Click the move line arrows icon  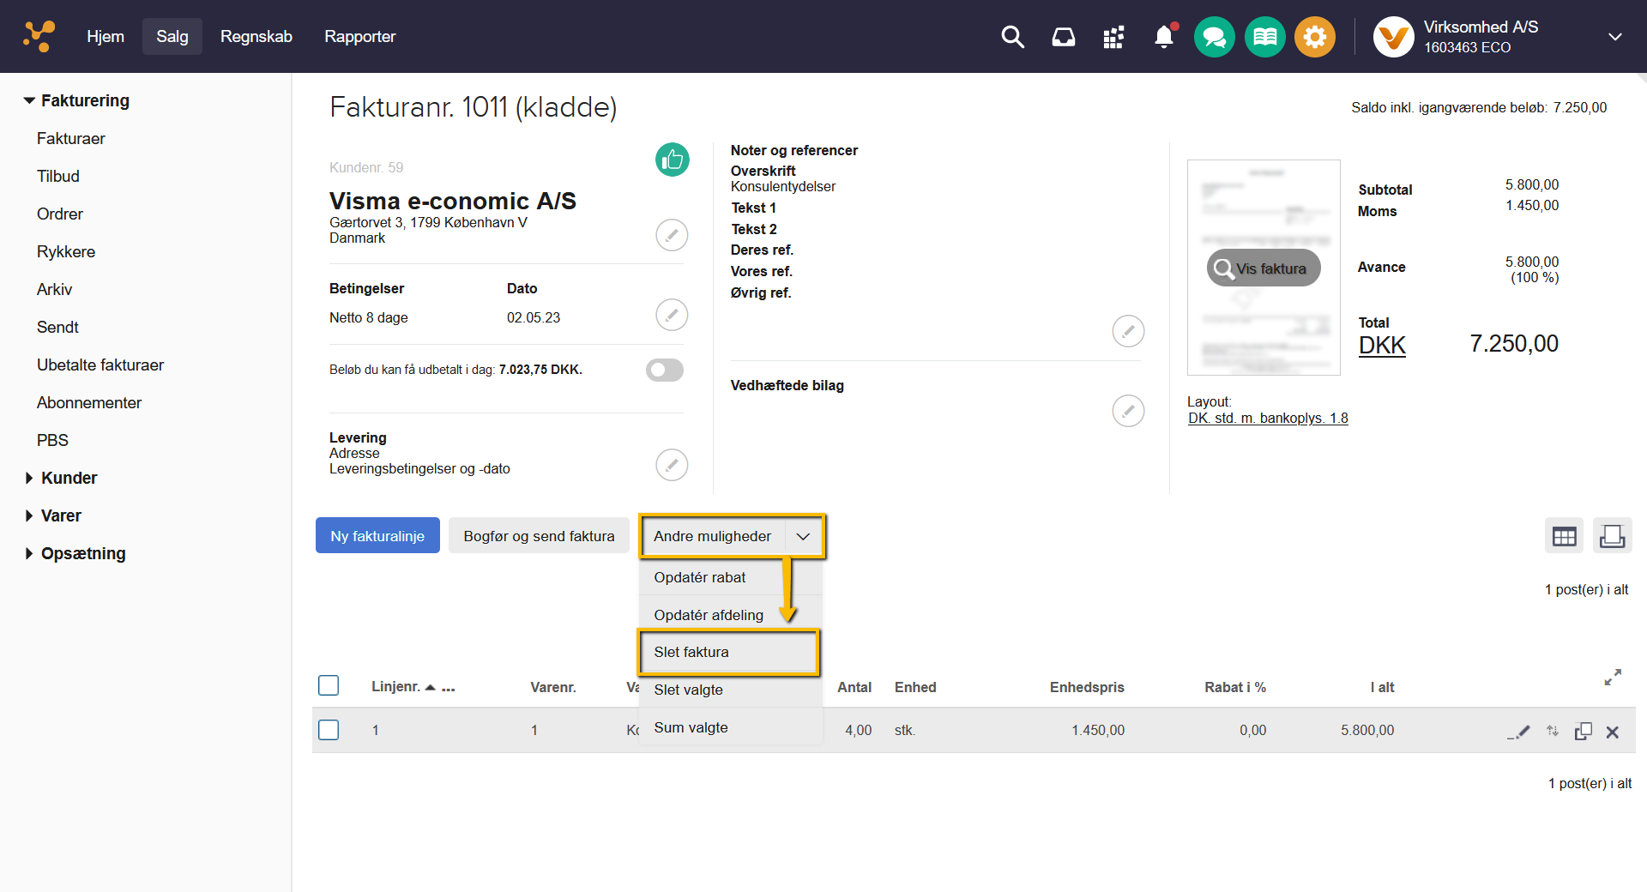pos(1553,731)
